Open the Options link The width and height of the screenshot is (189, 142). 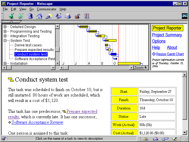coord(159,41)
